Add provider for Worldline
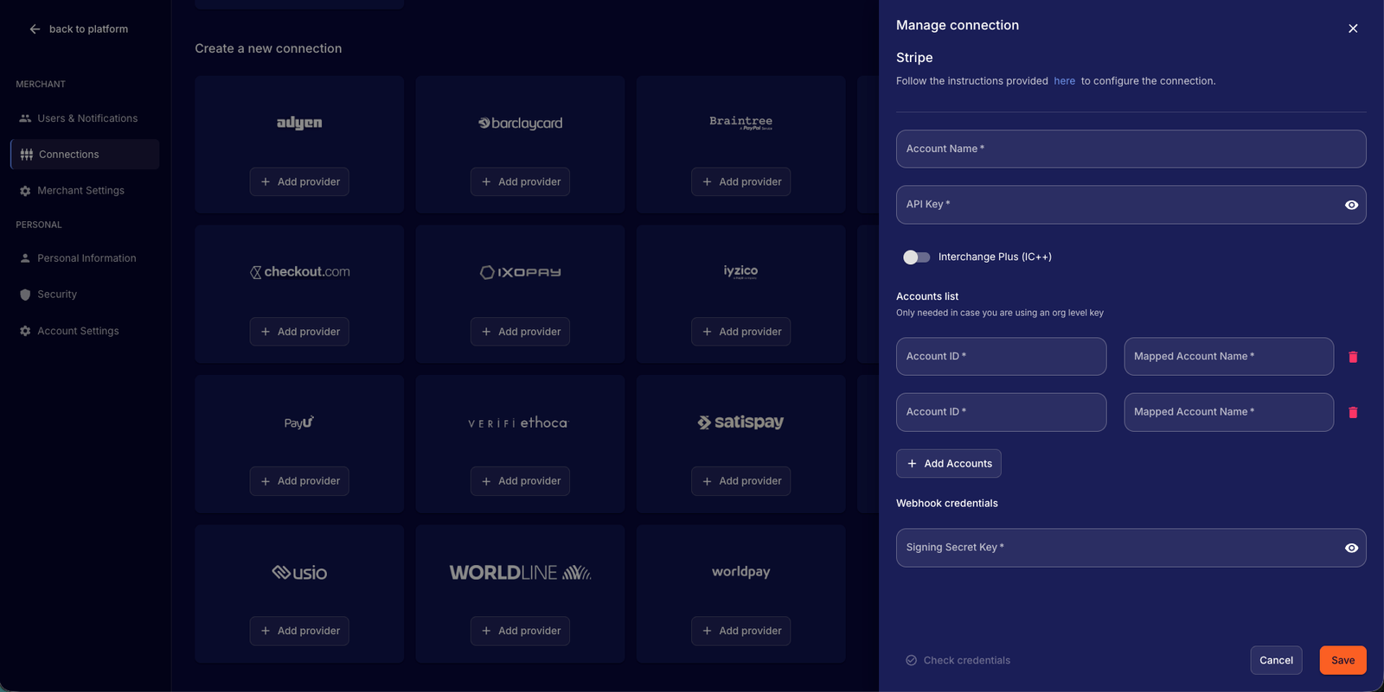 pos(520,631)
